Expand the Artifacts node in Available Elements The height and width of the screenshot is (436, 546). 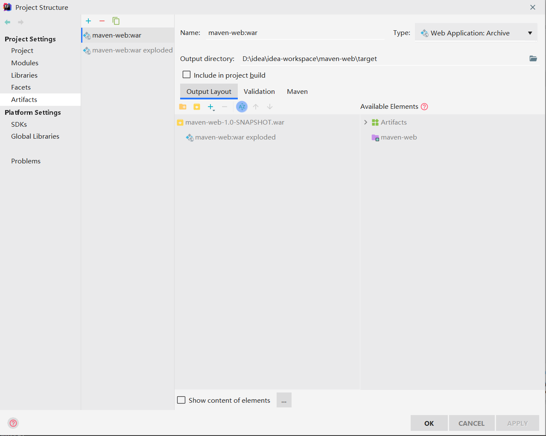(x=365, y=122)
